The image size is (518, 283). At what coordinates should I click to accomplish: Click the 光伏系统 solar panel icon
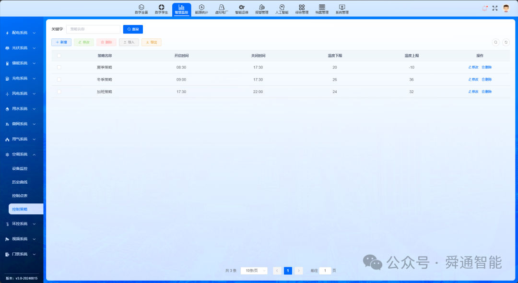point(7,48)
